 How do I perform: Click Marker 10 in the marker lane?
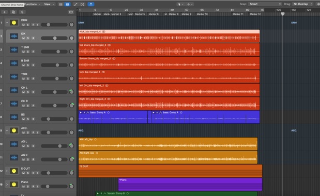[x=202, y=14]
